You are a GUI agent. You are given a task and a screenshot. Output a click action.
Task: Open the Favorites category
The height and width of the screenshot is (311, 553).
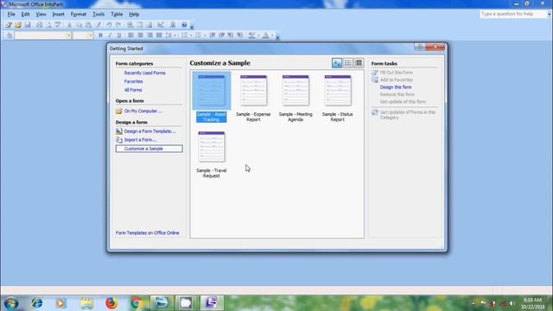click(133, 81)
